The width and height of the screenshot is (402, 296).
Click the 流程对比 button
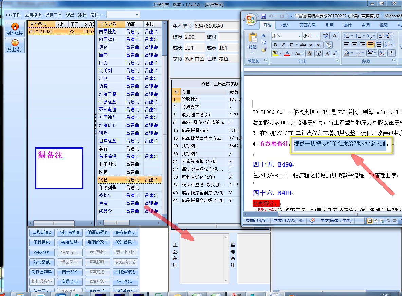point(69,282)
